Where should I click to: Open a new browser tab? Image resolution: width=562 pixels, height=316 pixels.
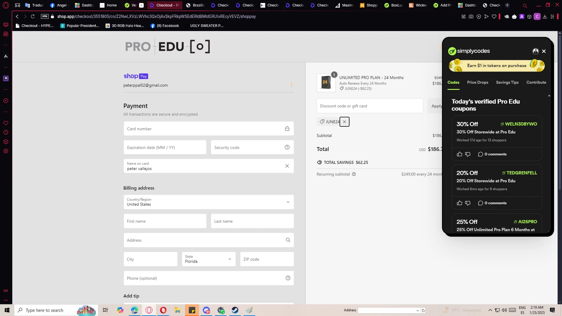tap(507, 5)
